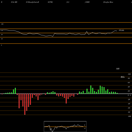Click the 40 label on MR axis

[129, 87]
